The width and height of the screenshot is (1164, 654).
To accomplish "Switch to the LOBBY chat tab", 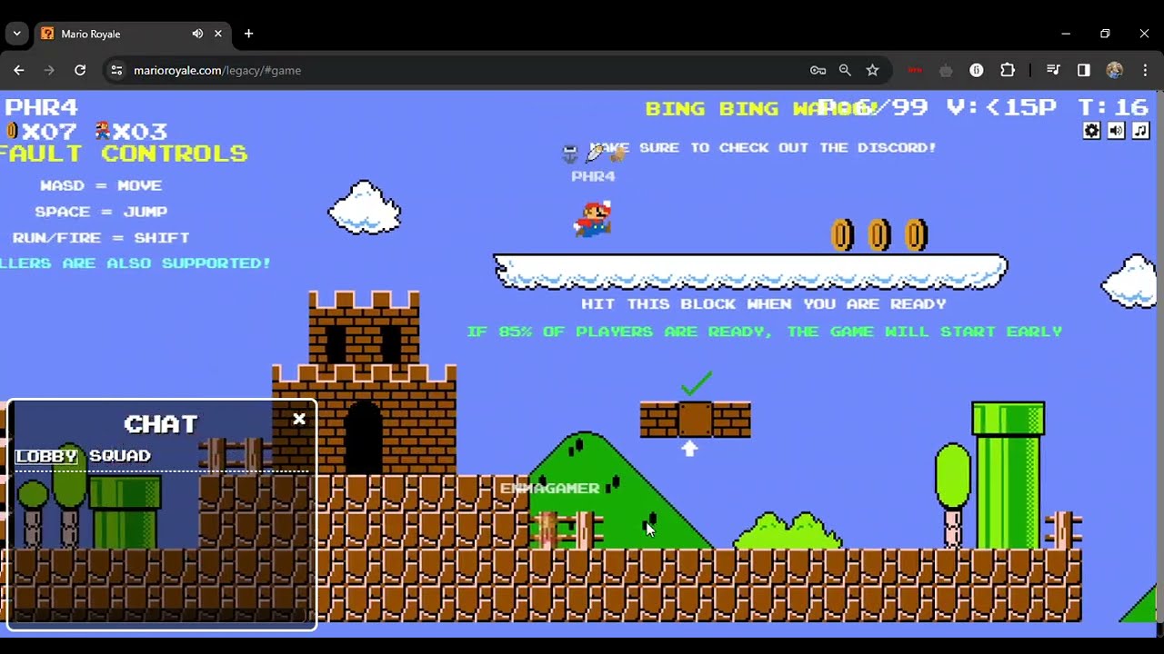I will pos(46,456).
